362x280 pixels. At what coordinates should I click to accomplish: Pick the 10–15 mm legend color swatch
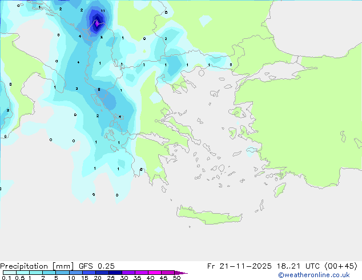click(75, 273)
